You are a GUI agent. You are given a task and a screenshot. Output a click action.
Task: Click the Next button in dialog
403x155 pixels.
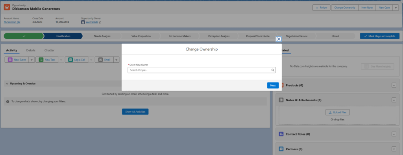pyautogui.click(x=273, y=85)
